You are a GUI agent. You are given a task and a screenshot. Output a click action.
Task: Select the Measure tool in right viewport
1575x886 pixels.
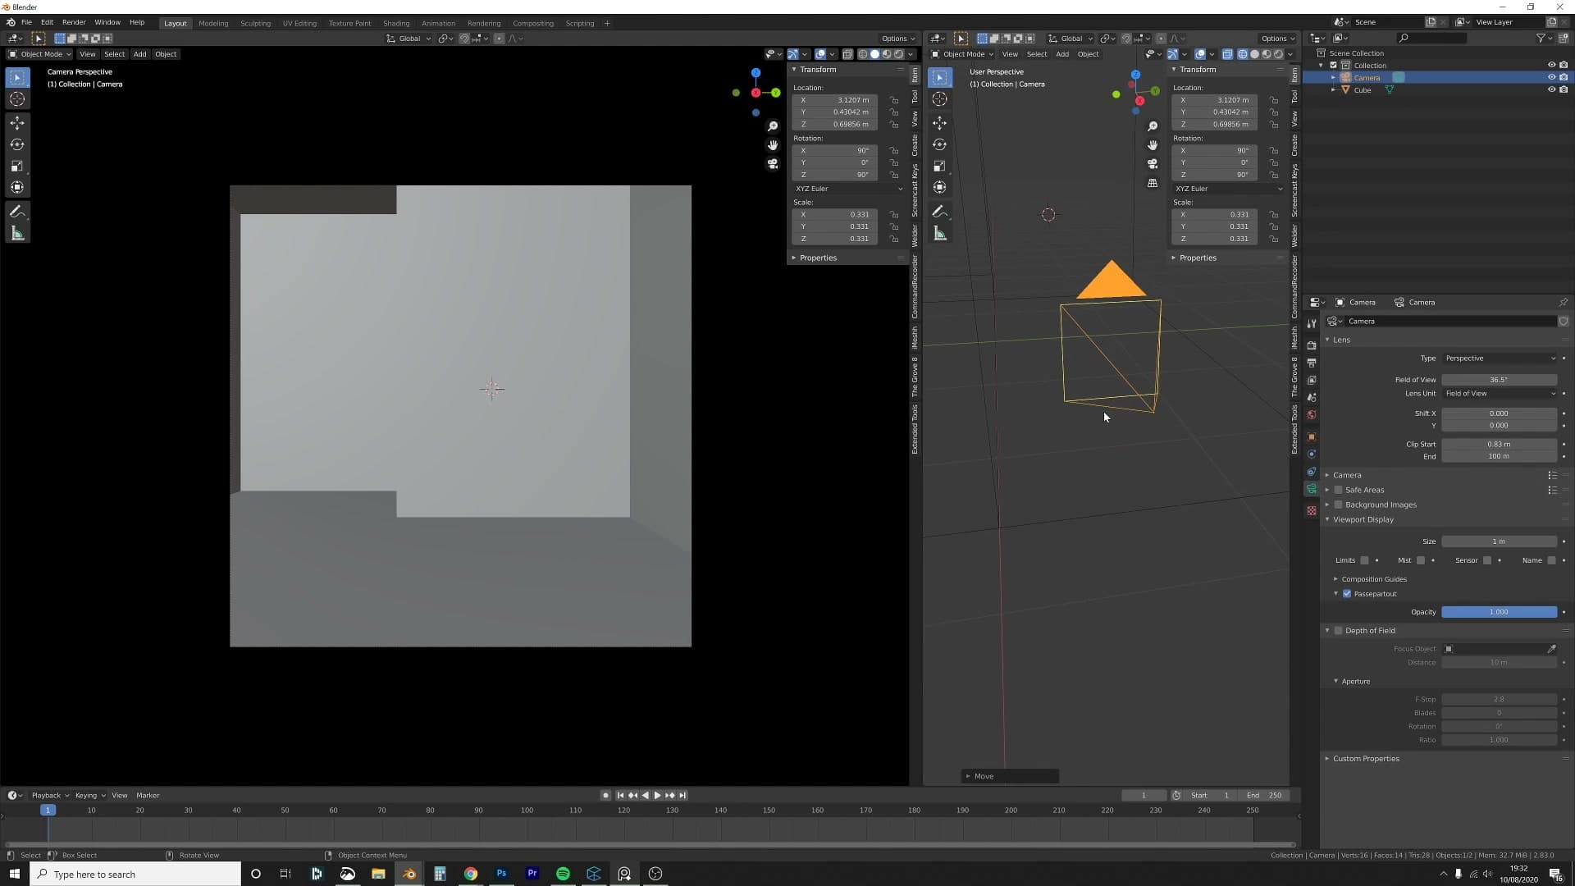tap(940, 234)
